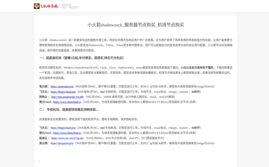Click the label 狗狗云：

tap(44, 97)
